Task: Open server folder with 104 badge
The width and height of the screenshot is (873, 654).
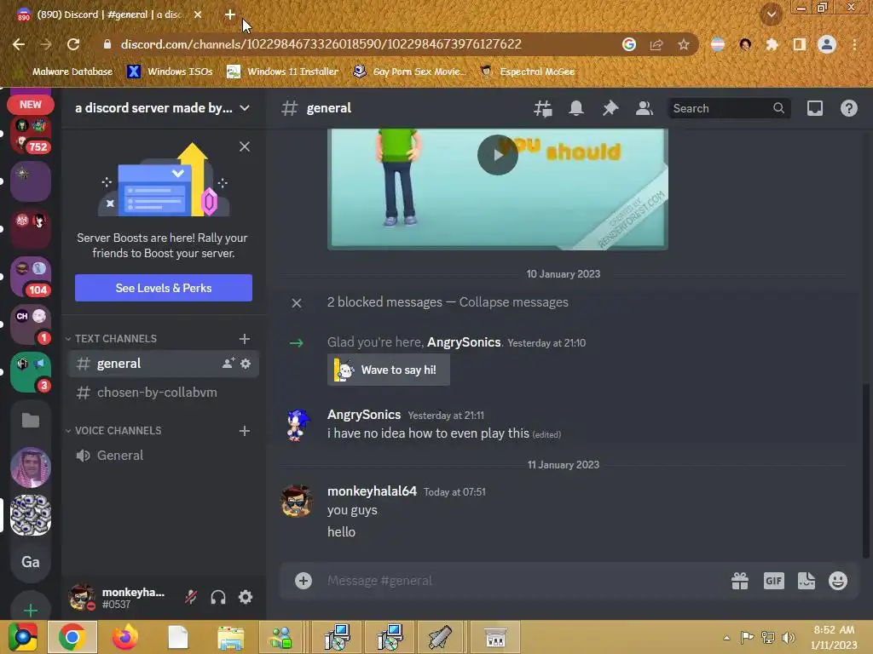Action: (31, 277)
